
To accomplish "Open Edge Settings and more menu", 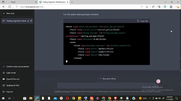I will point(177,7).
